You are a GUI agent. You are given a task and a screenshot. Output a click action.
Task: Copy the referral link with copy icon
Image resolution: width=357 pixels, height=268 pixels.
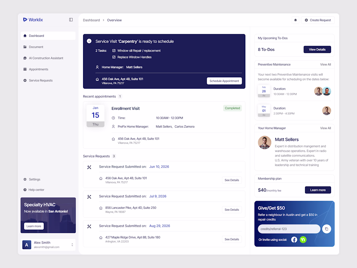pos(326,229)
